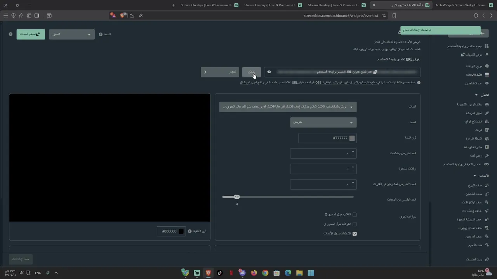Viewport: 497px width, 279px height.
Task: Open a new browser tab
Action: pyautogui.click(x=173, y=5)
